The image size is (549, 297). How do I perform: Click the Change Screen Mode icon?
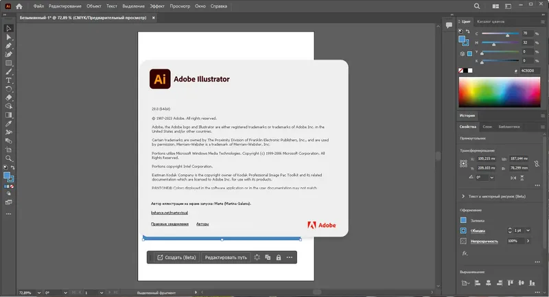(9, 202)
